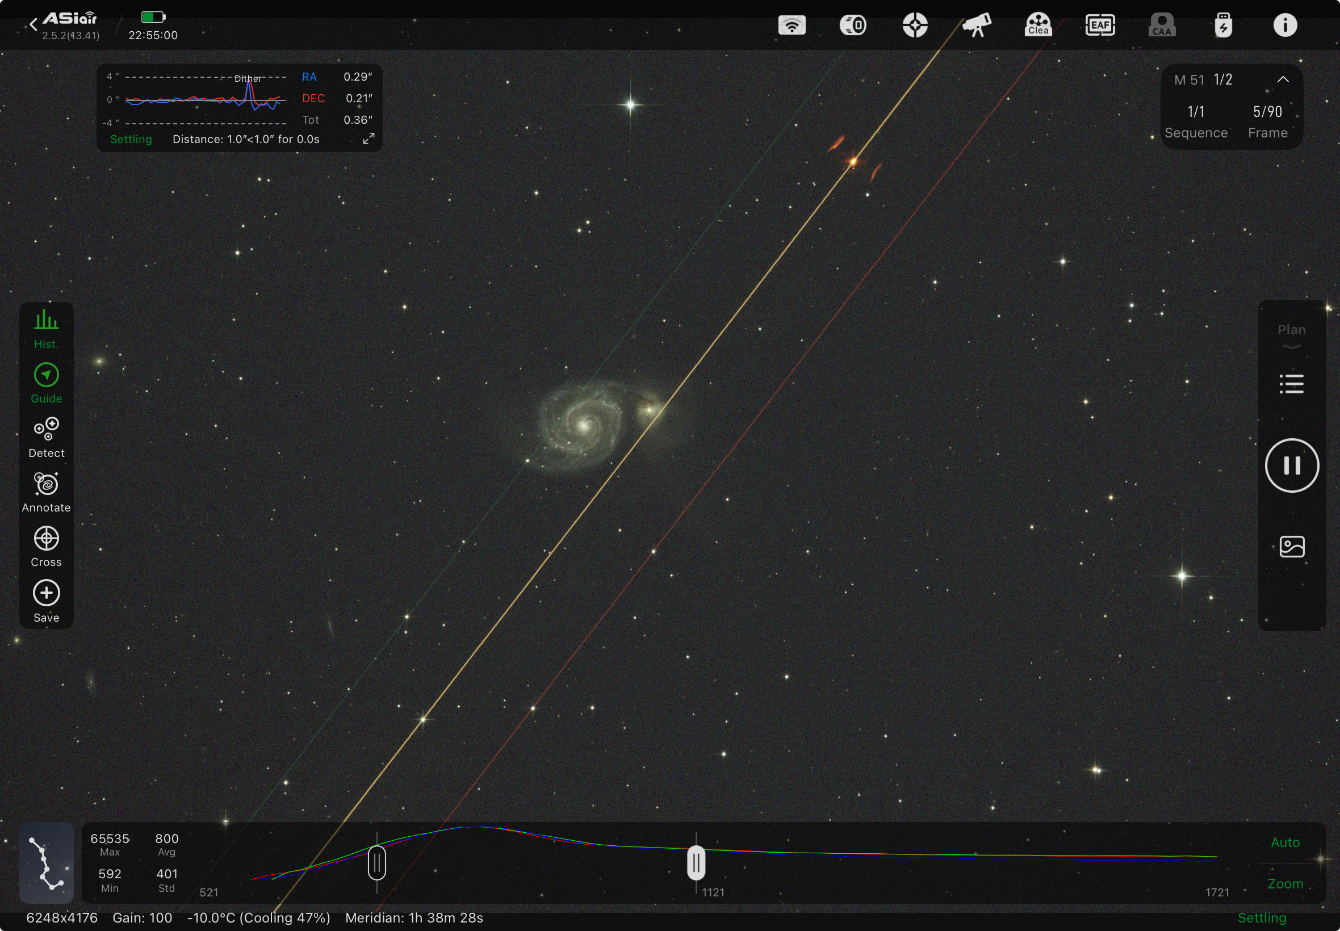Open the CAA rotator settings icon

point(1162,25)
